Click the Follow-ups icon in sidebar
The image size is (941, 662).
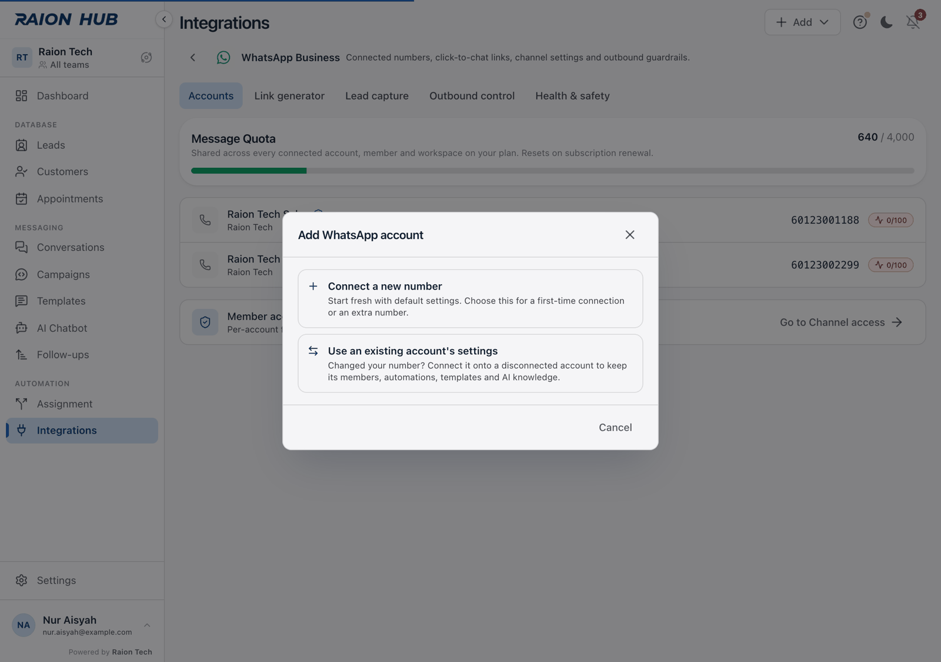click(22, 355)
